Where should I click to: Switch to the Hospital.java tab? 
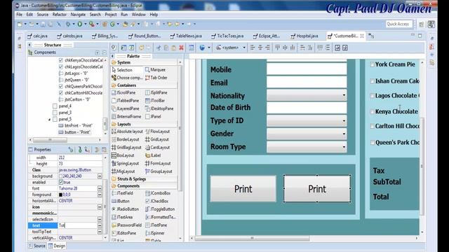304,36
